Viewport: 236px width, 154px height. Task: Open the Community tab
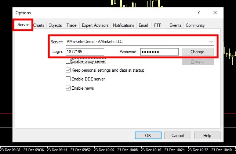click(x=195, y=25)
